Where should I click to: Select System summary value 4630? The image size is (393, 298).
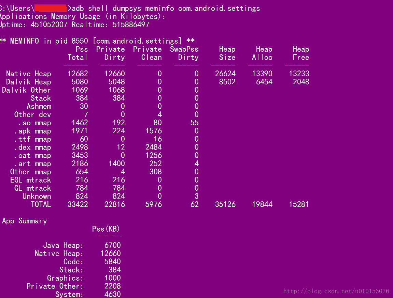(x=113, y=294)
